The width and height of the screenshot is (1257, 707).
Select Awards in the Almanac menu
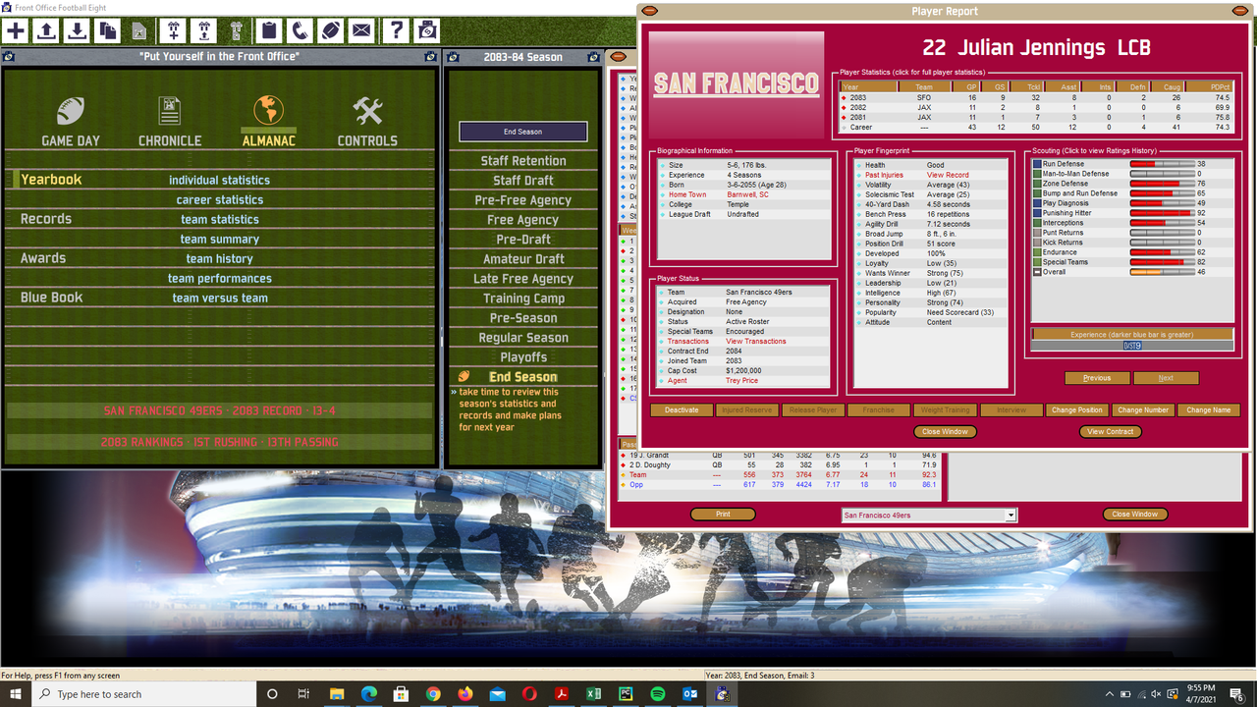point(43,258)
